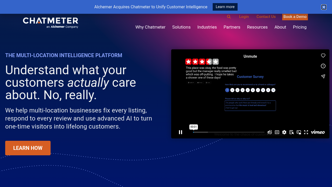Open the Partners menu
This screenshot has width=332, height=187.
(232, 27)
